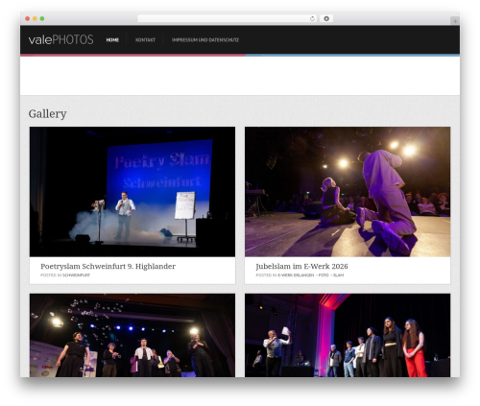The image size is (480, 406).
Task: Open Poetry Slam Schweinfurt stage photo
Action: point(132,192)
